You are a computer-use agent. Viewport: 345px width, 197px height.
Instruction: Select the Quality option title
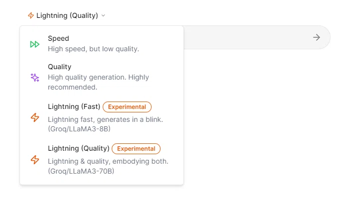60,67
